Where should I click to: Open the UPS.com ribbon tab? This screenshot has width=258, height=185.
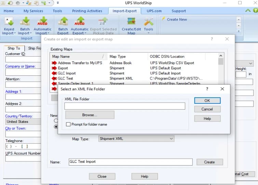pyautogui.click(x=154, y=11)
